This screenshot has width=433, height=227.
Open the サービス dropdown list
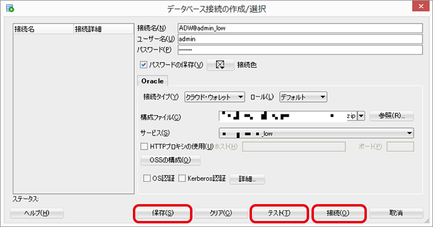click(x=316, y=133)
